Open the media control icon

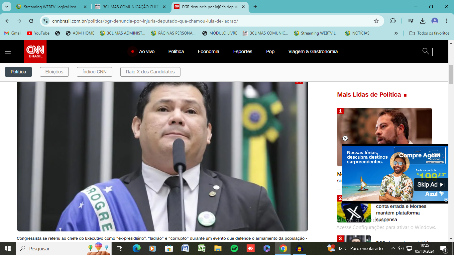tap(411, 21)
